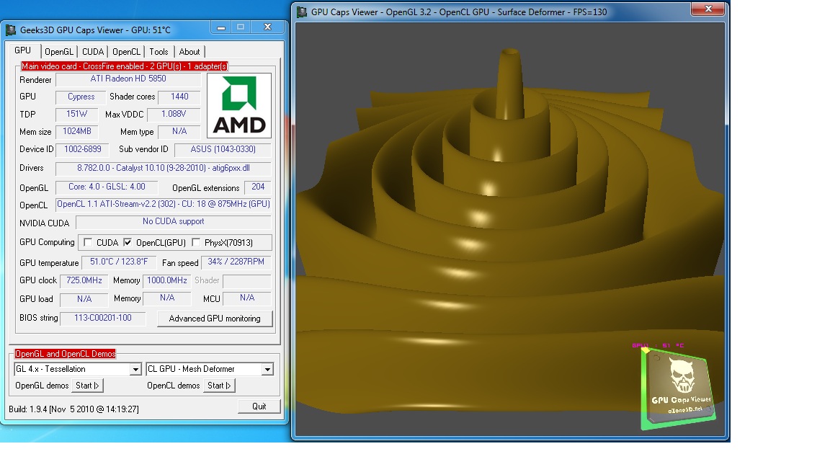Image resolution: width=830 pixels, height=467 pixels.
Task: Click the Max VDDC value 1.088V
Action: coord(174,115)
